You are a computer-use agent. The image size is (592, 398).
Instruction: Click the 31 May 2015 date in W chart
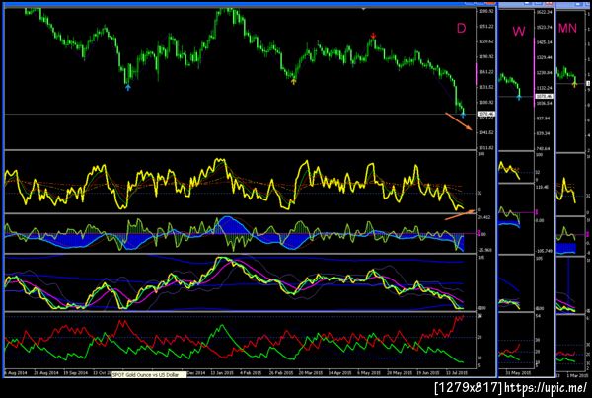[x=518, y=372]
